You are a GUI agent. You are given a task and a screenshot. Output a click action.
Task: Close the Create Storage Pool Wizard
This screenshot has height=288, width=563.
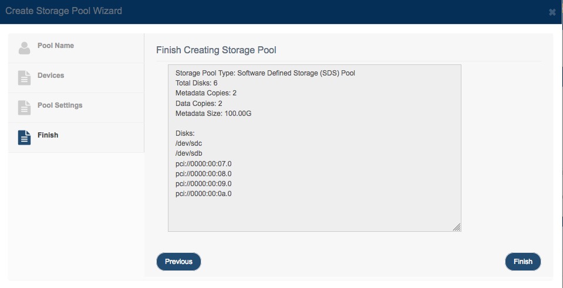click(x=552, y=12)
